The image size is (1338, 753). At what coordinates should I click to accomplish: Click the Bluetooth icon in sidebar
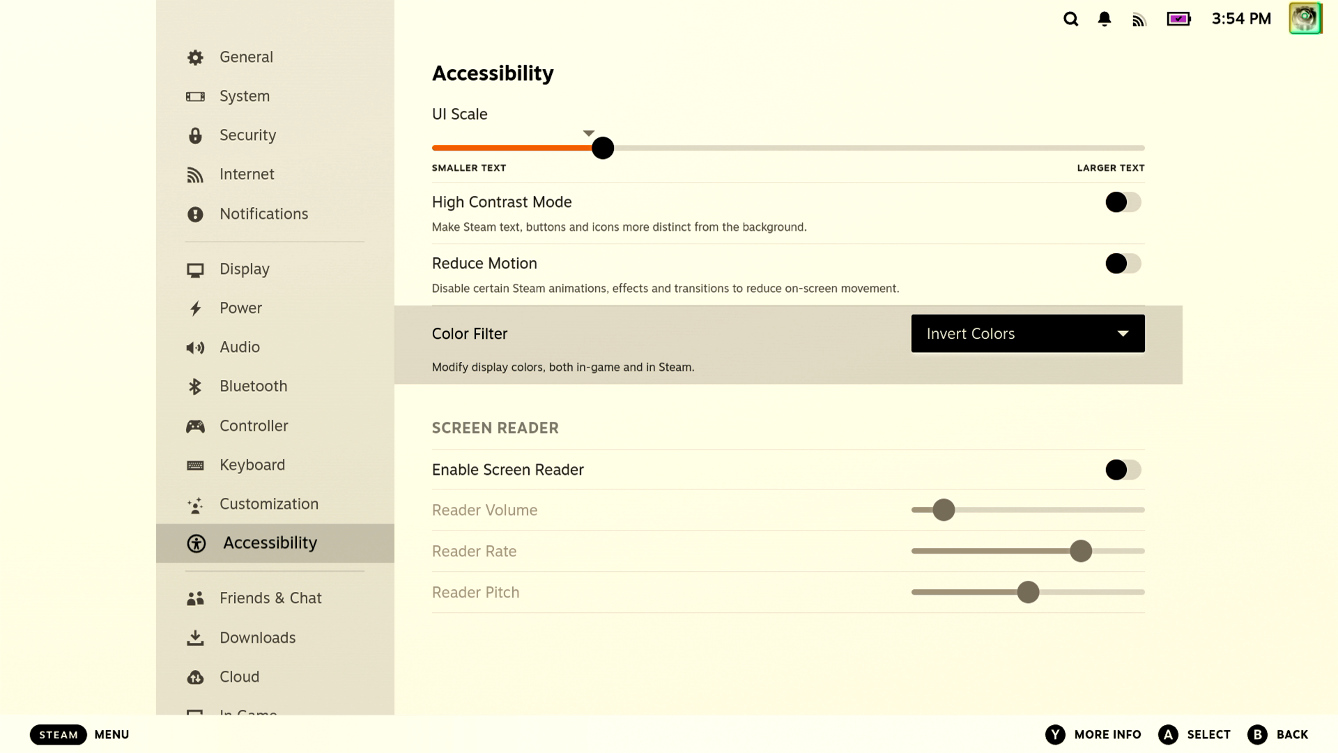195,386
